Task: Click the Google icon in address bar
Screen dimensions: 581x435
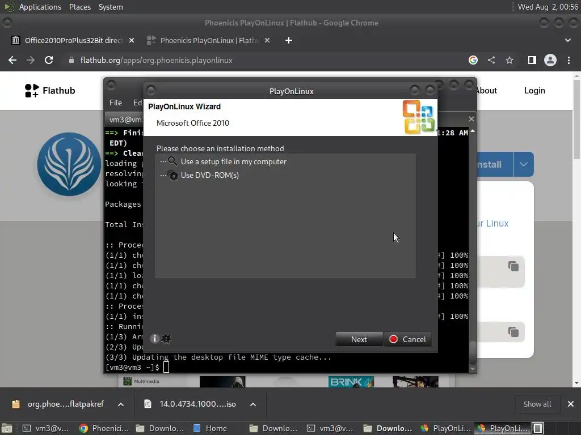Action: coord(473,60)
